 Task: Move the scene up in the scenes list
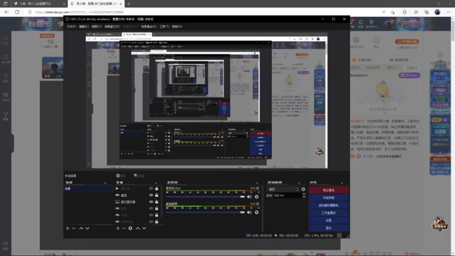pos(81,229)
